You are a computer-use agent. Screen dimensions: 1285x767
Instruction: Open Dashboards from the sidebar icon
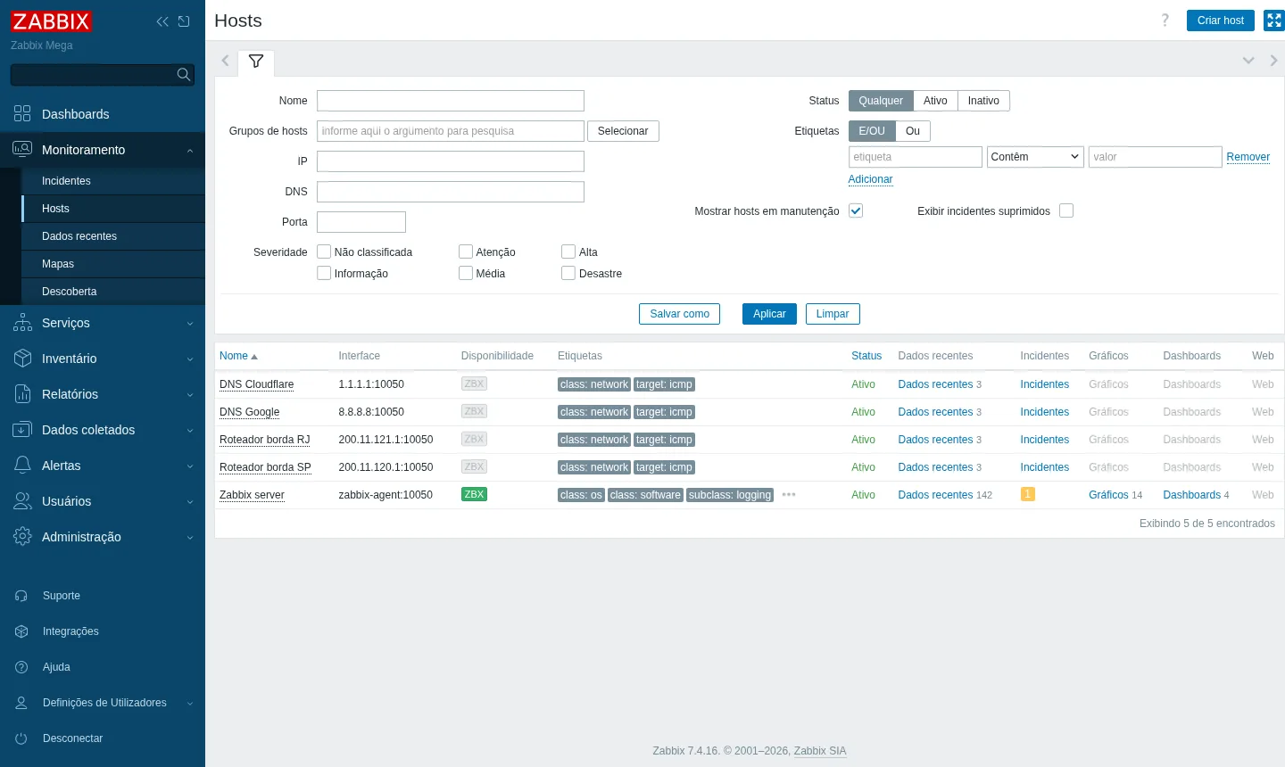pos(22,114)
